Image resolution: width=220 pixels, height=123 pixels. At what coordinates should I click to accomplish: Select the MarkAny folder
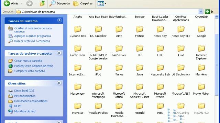[201, 70]
